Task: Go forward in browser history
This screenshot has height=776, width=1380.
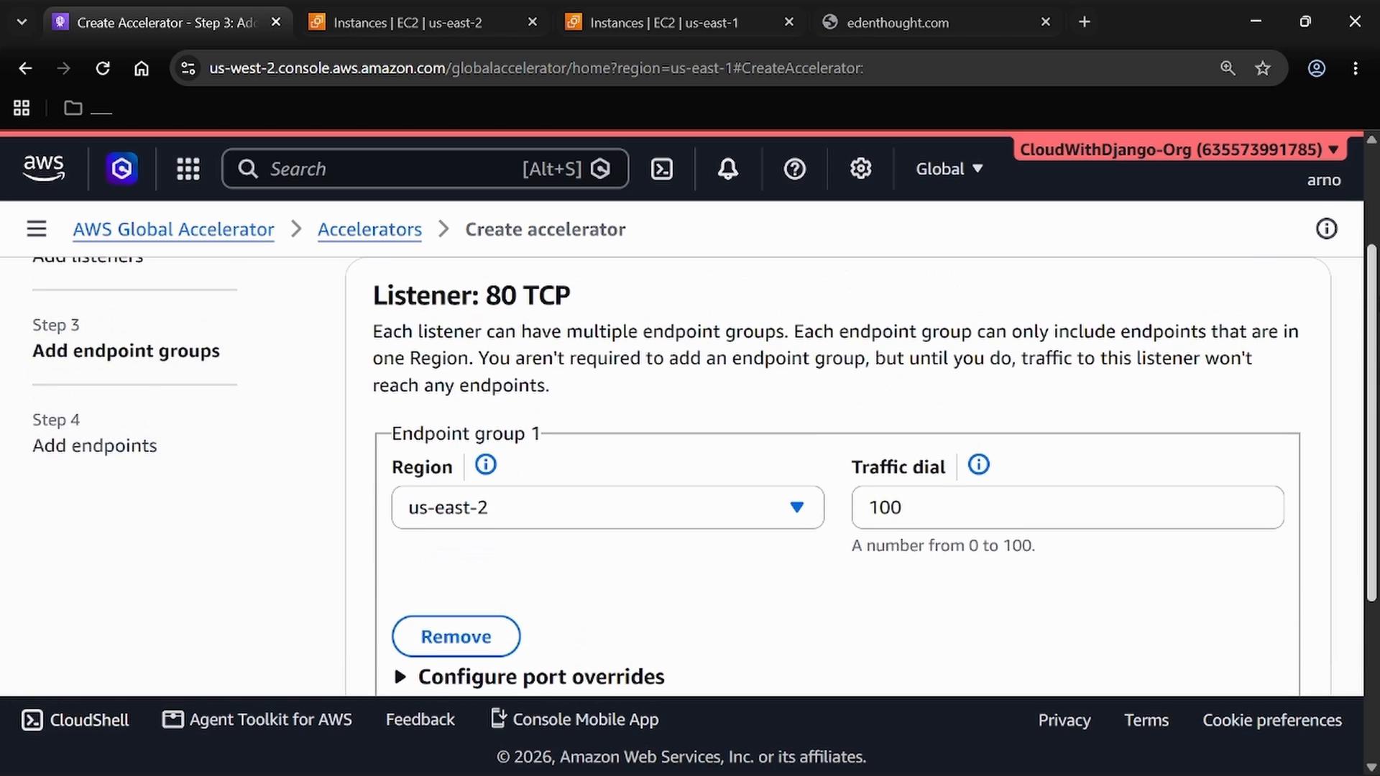Action: pyautogui.click(x=64, y=68)
